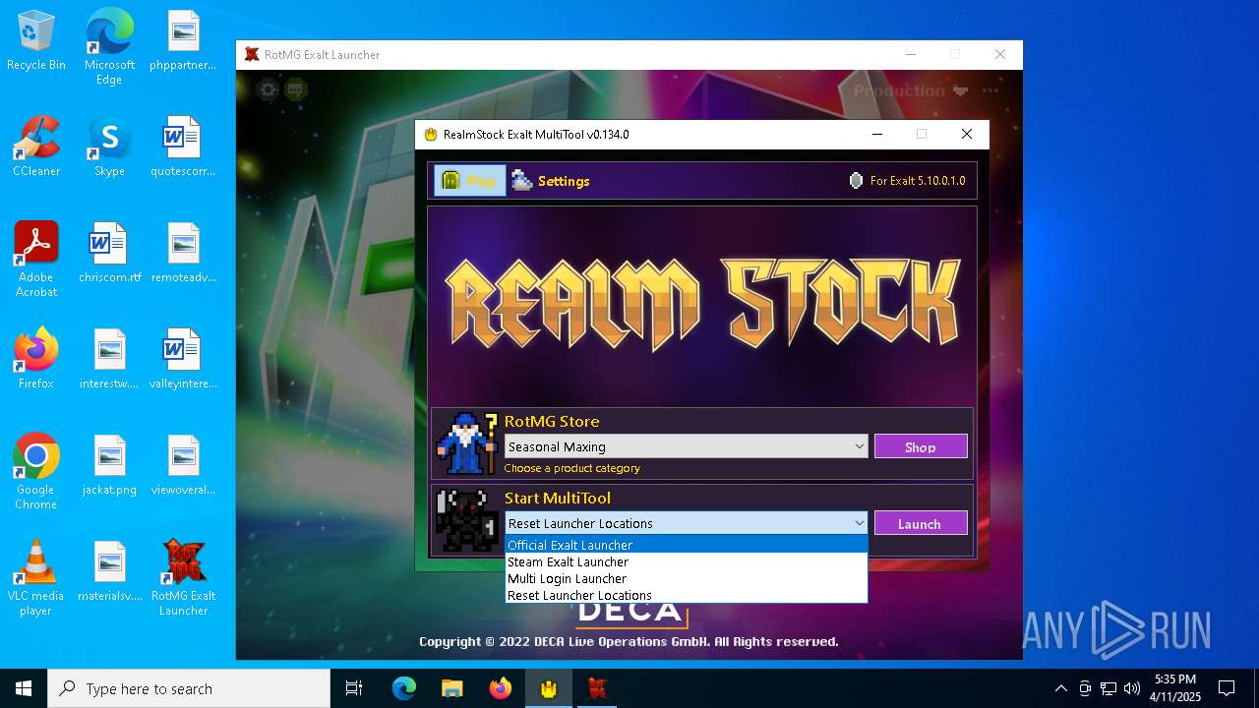Open gear settings in RotMG Exalt Launcher
This screenshot has height=708, width=1259.
(x=268, y=90)
